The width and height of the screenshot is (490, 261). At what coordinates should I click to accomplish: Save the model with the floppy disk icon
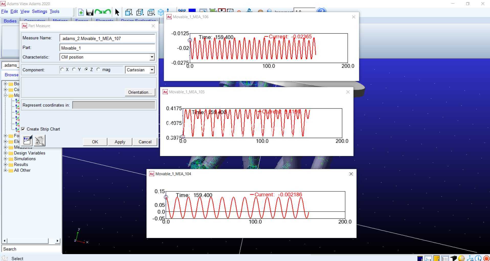pyautogui.click(x=90, y=12)
